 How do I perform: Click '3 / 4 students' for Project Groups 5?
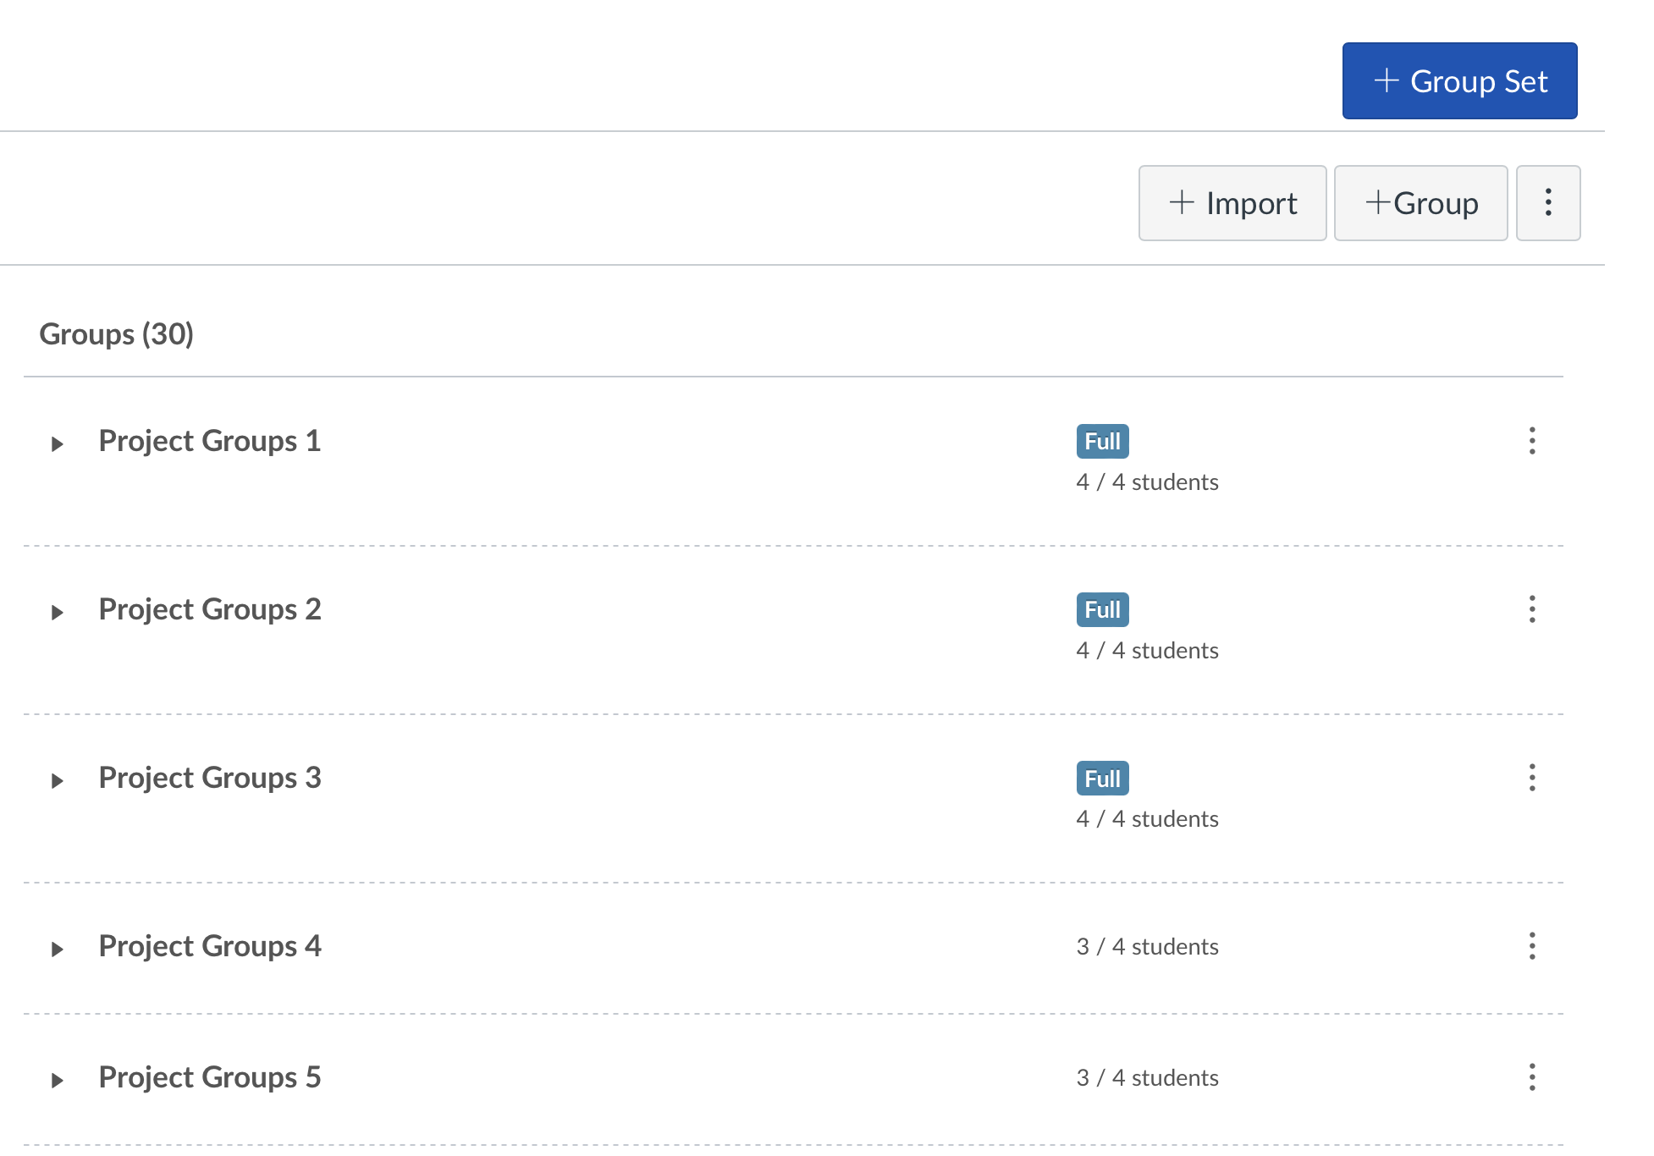click(x=1148, y=1078)
